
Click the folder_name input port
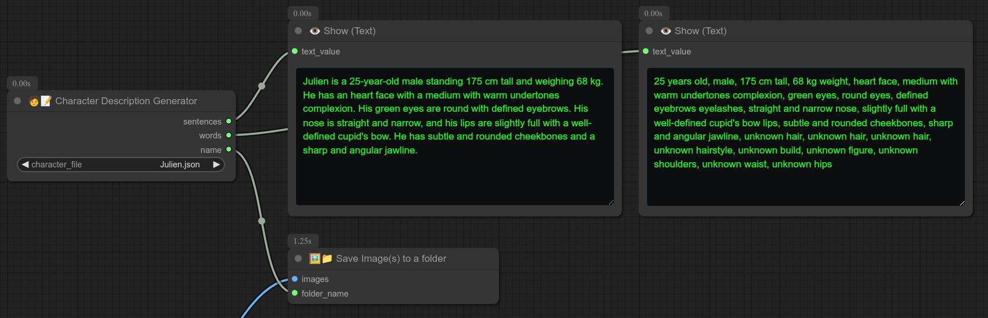pyautogui.click(x=295, y=293)
